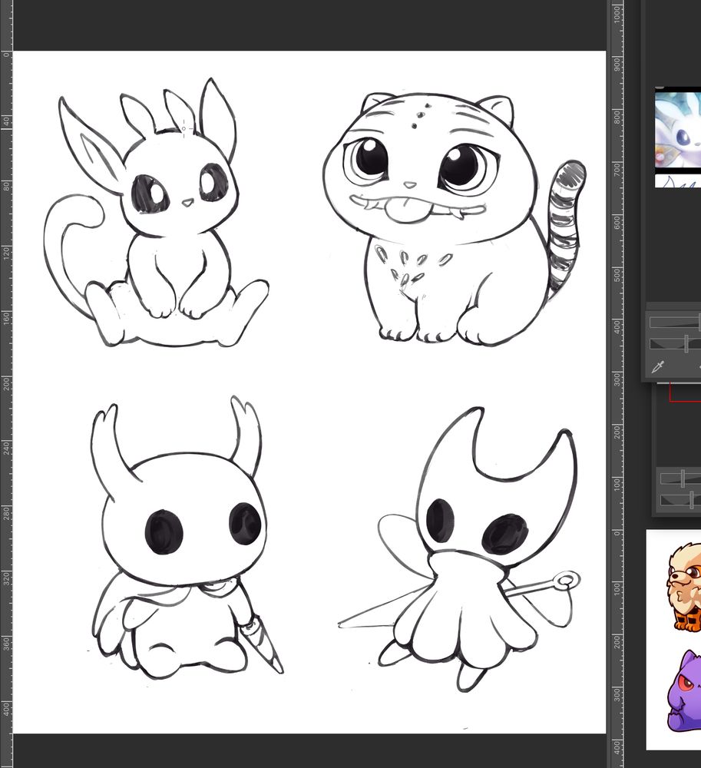The image size is (701, 768).
Task: Click the striped-tail cat sketch on the canvas
Action: (x=455, y=218)
